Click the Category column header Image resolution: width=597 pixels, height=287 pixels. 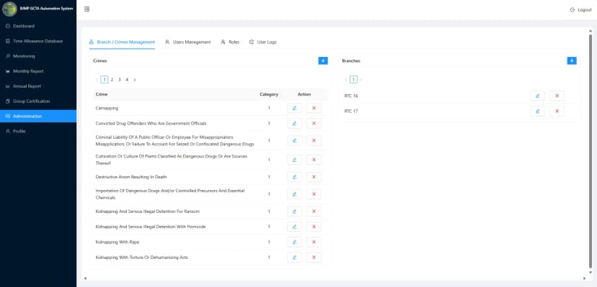(x=269, y=94)
